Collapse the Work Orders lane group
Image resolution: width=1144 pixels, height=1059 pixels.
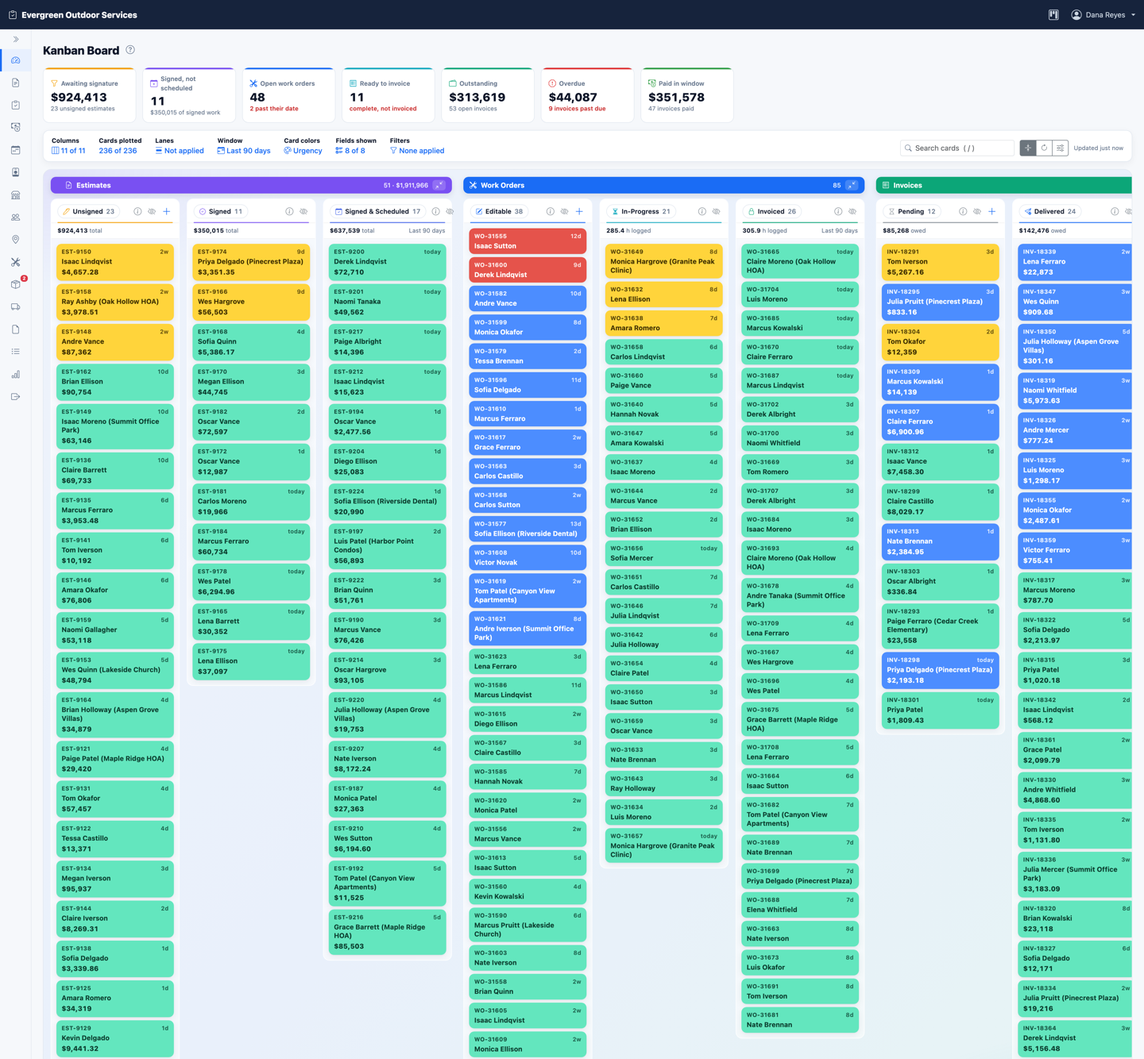(x=852, y=185)
